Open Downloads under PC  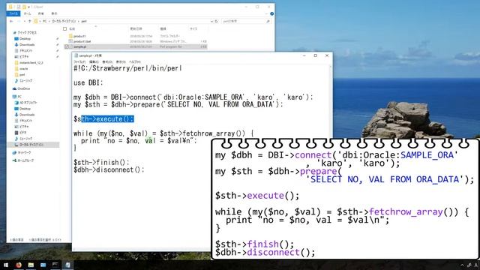click(27, 115)
